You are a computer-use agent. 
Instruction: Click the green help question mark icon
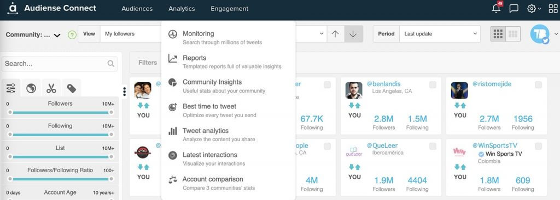pos(72,34)
